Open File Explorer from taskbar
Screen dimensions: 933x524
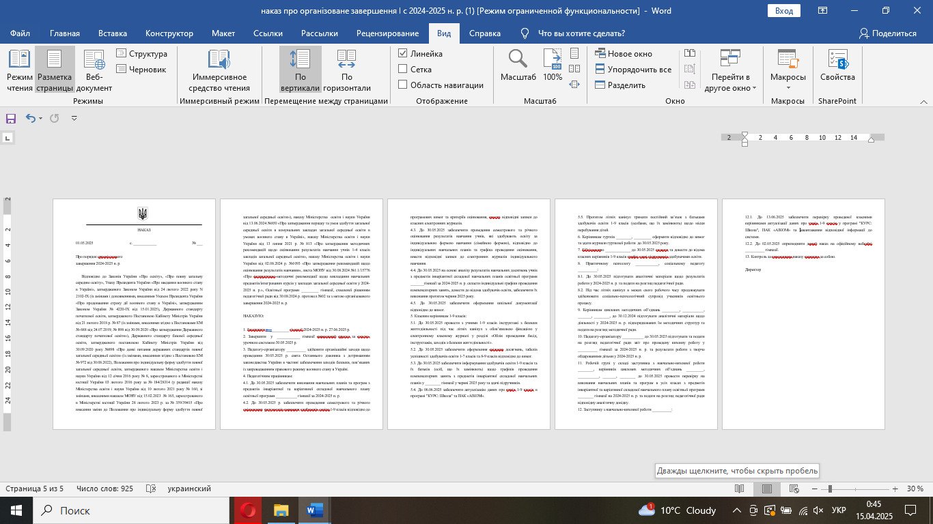tap(281, 510)
